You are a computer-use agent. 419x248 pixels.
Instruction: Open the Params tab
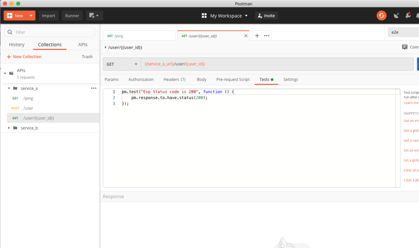coord(111,79)
